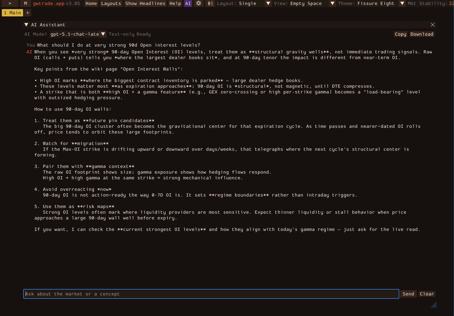Click the View value 'Empty Space'
This screenshot has width=454, height=316.
click(x=306, y=3)
